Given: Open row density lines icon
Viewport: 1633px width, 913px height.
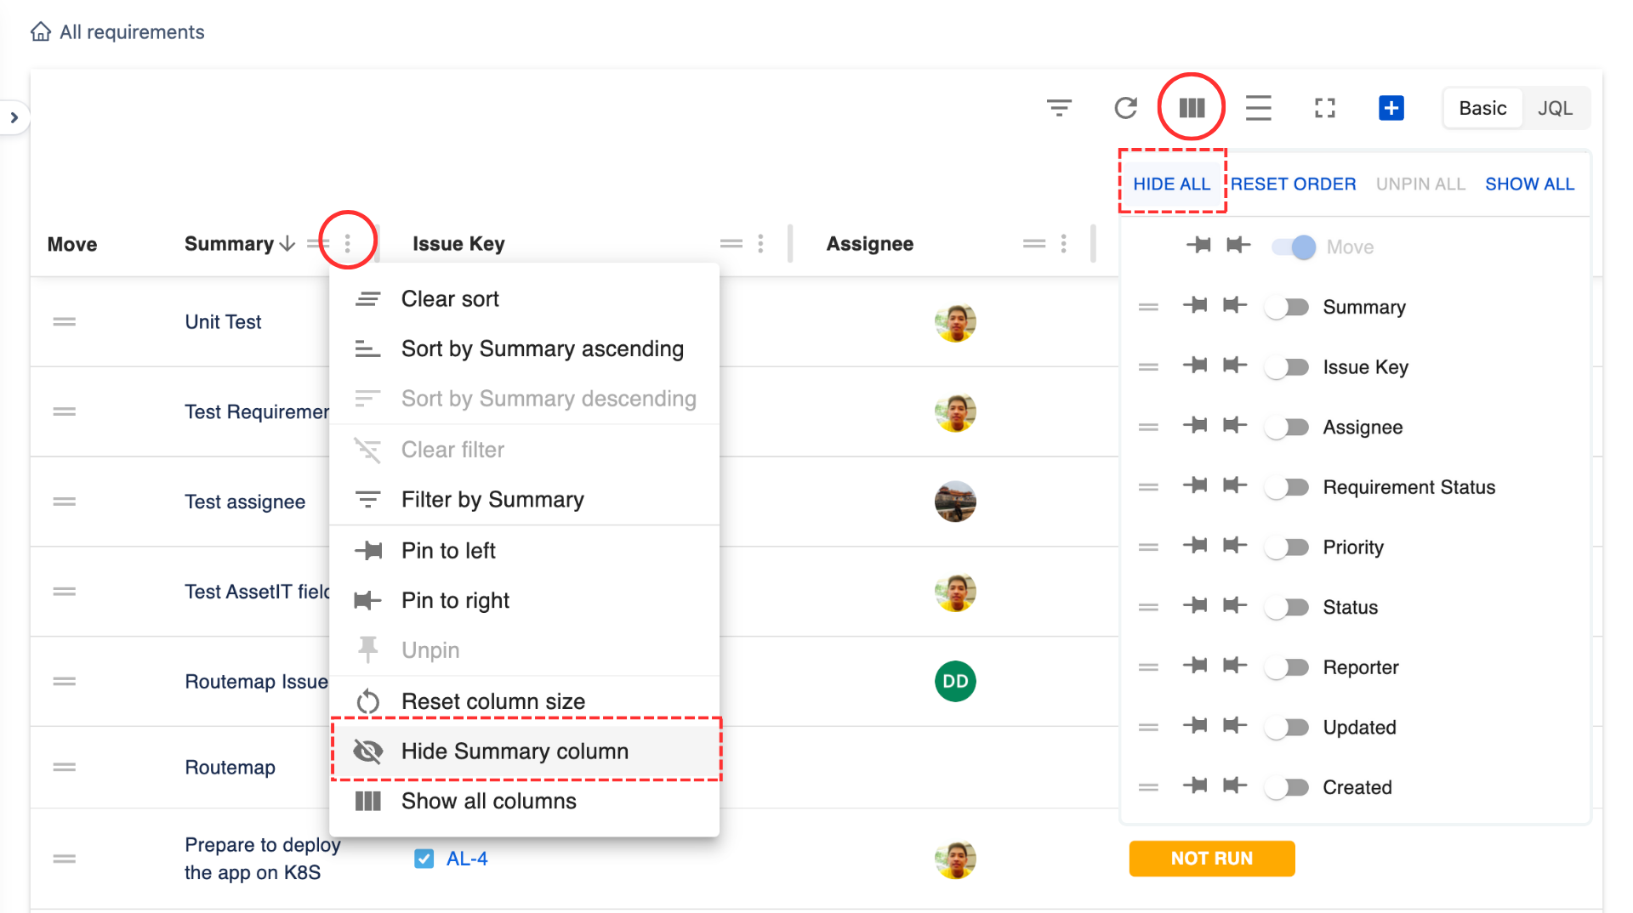Looking at the screenshot, I should click(x=1258, y=108).
